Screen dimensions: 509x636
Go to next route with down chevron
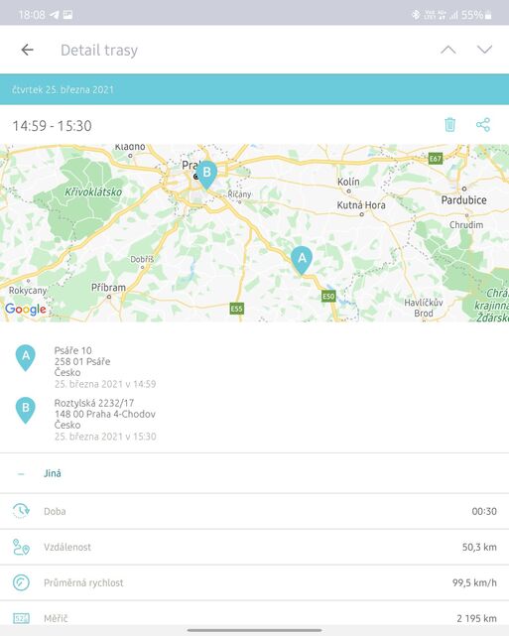[484, 50]
